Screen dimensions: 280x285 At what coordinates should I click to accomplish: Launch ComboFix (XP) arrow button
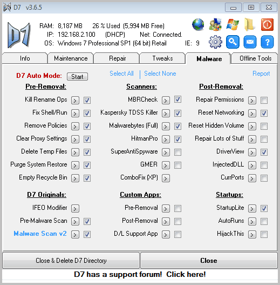coord(166,178)
